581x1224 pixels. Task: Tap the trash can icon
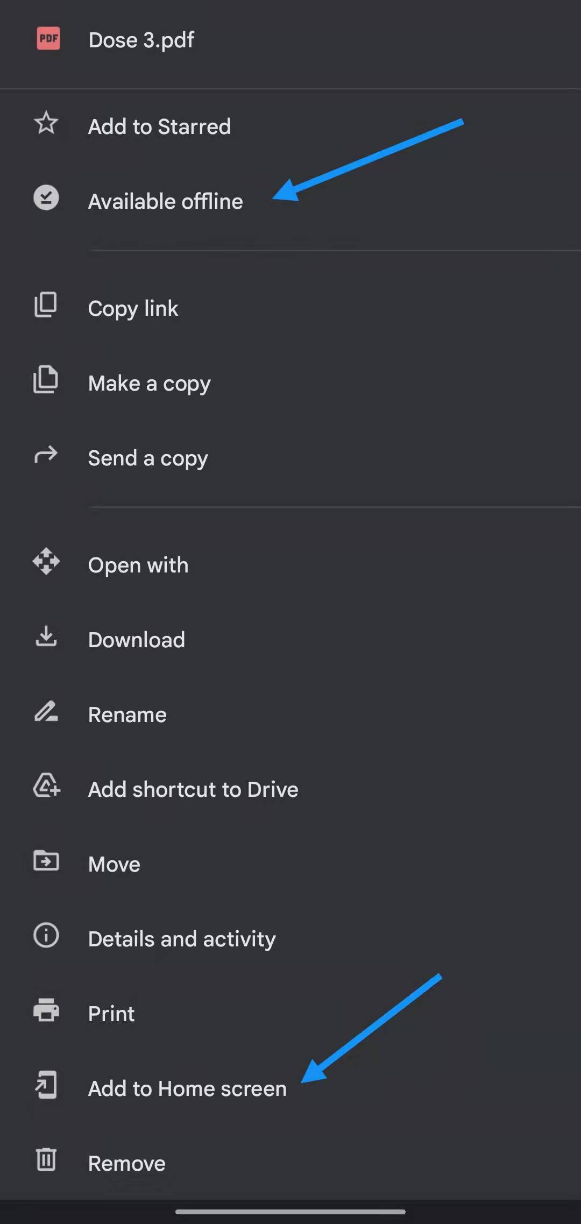(x=46, y=1159)
